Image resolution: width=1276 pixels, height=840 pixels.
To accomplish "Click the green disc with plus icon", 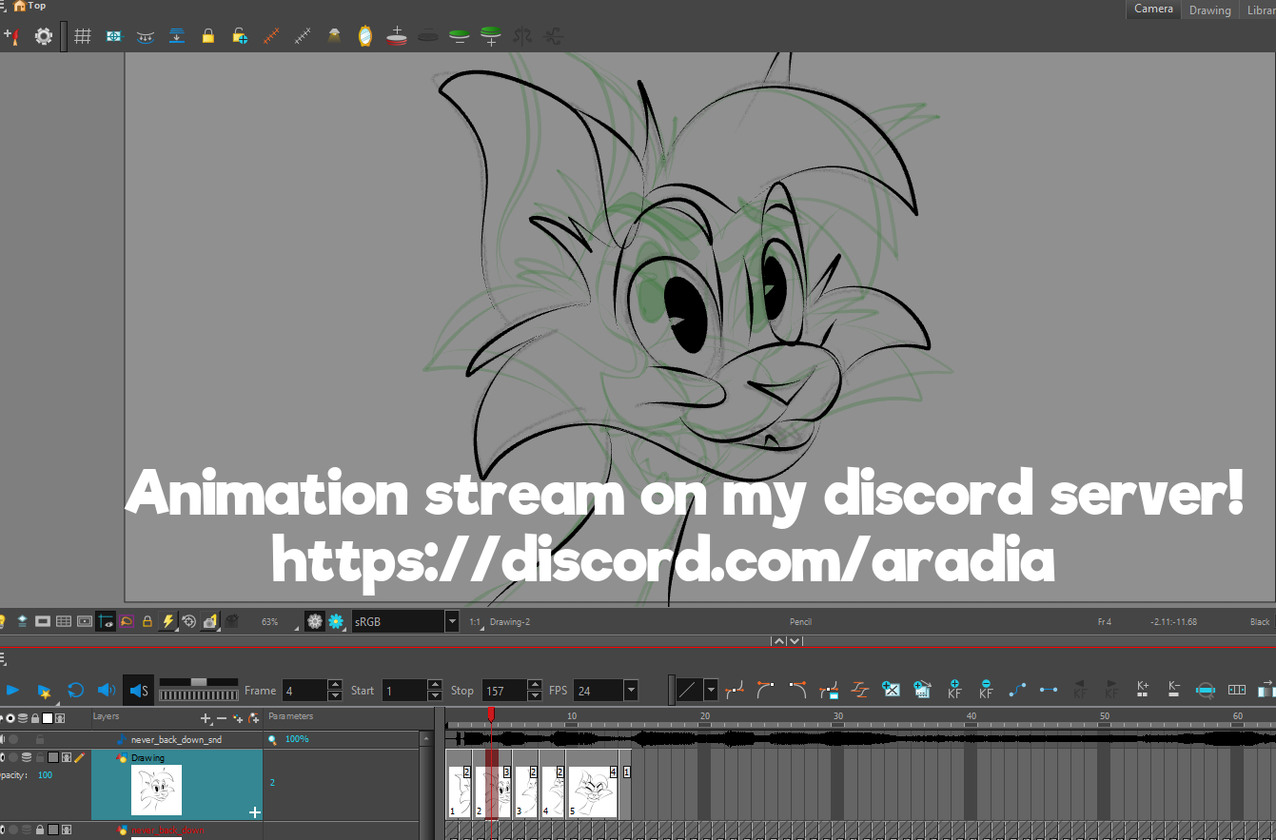I will [x=491, y=36].
